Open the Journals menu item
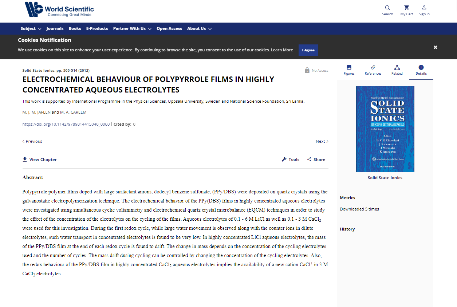 pos(55,28)
